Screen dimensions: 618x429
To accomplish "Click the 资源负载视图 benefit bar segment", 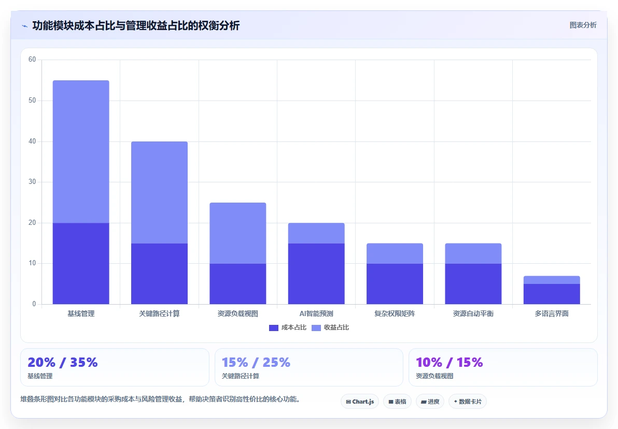I will 237,233.
